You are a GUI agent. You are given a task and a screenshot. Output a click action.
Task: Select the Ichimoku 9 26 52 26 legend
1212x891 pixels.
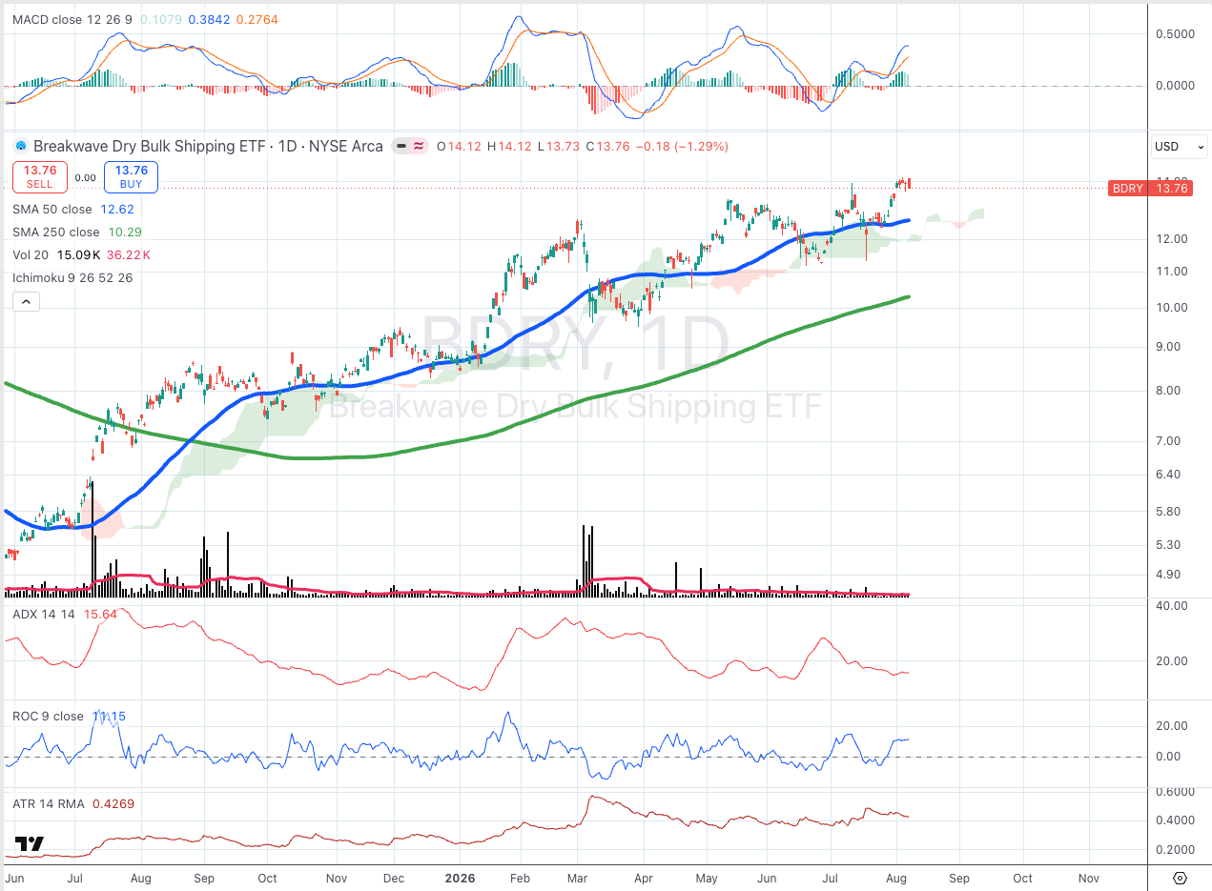coord(72,278)
